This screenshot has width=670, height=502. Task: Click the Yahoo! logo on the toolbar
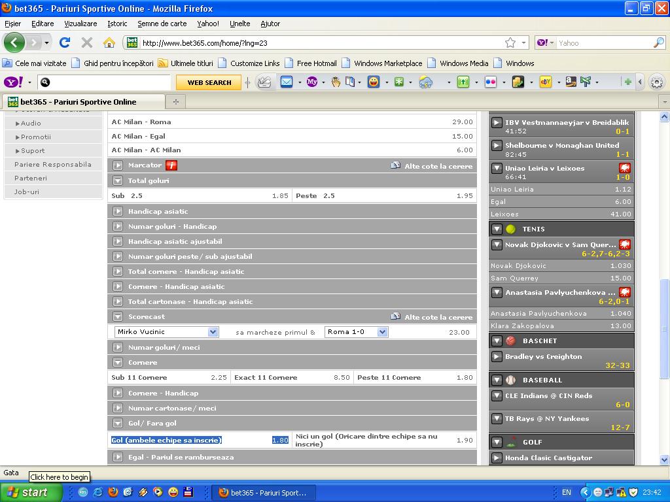point(13,82)
